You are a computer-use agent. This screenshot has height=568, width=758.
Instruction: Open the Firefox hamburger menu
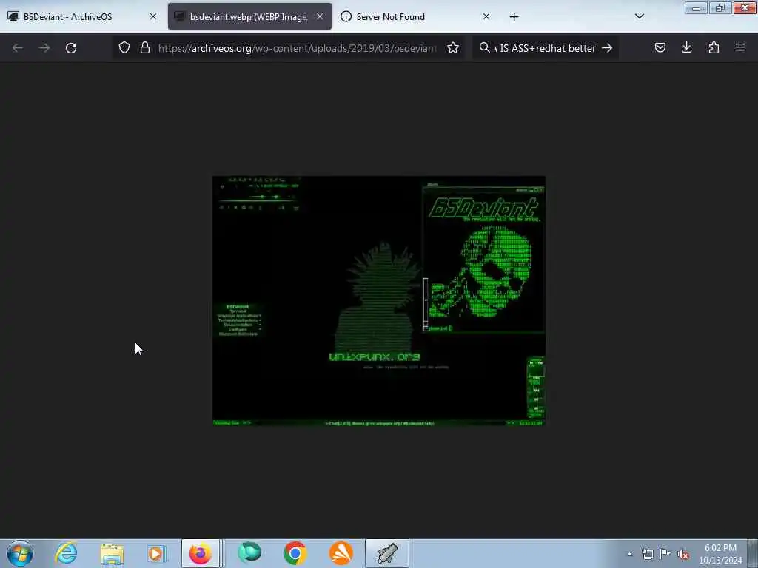(x=740, y=47)
